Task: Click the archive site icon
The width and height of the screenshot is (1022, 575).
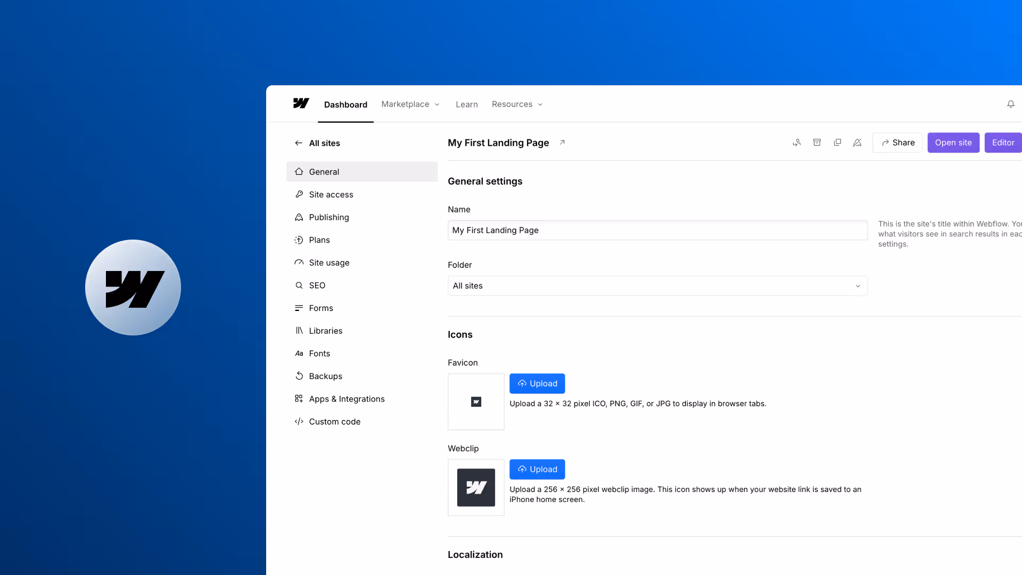Action: tap(817, 143)
